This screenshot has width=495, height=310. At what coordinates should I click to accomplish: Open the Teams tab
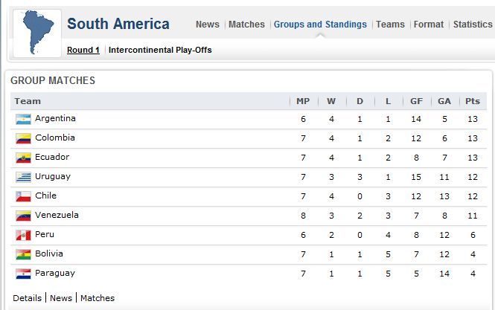tap(390, 25)
